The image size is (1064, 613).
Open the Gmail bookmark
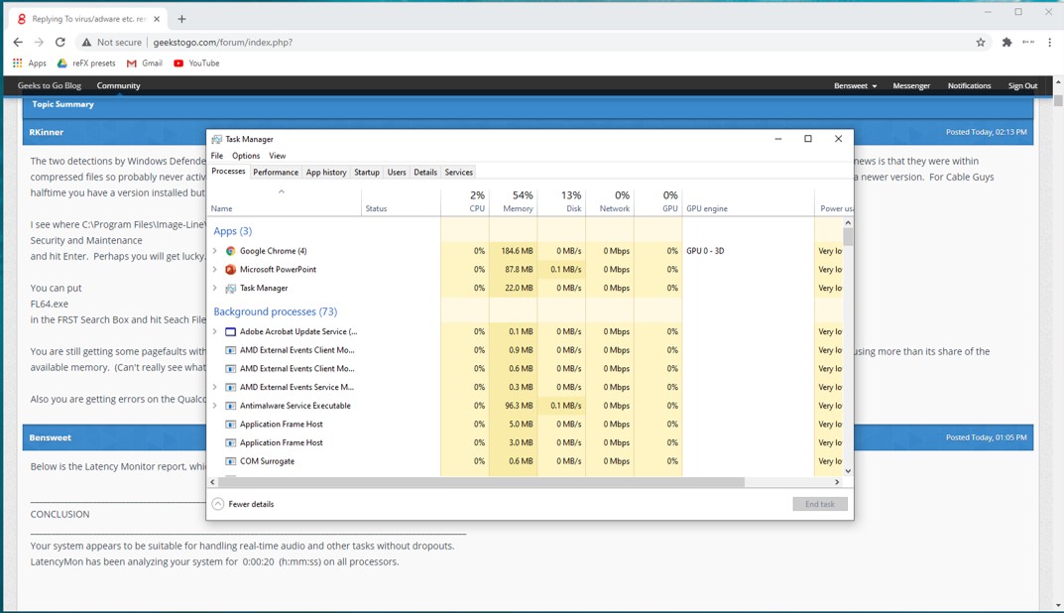[x=145, y=63]
